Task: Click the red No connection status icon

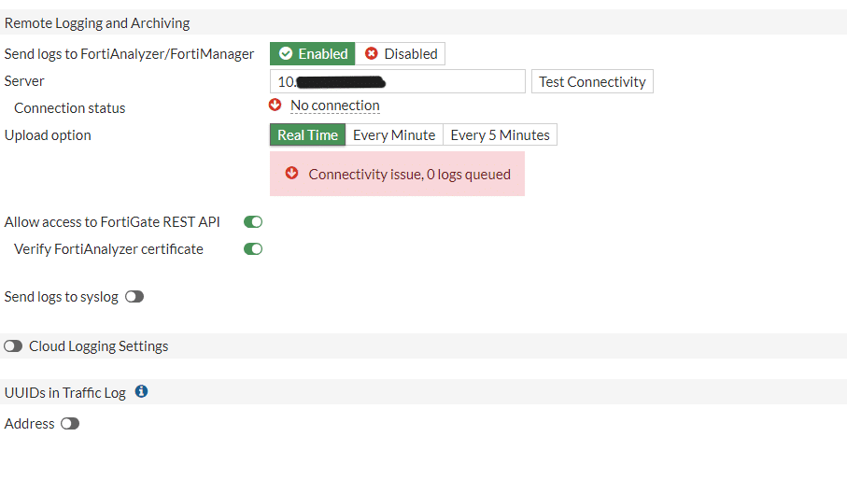Action: coord(275,105)
